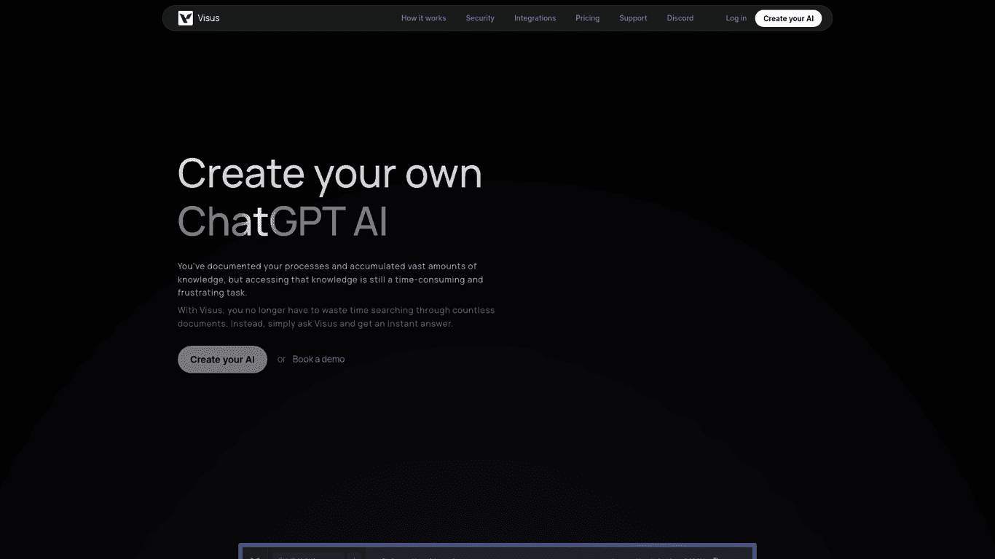Visit the Discord community link
Image resolution: width=995 pixels, height=559 pixels.
(x=680, y=18)
